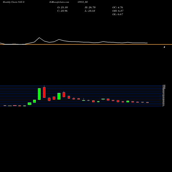Click the 'OC: 4.76' value
This screenshot has width=172, height=172.
coord(118,8)
